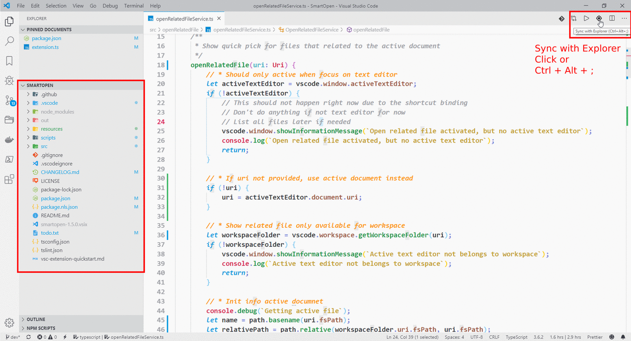Open the Selection menu
The height and width of the screenshot is (341, 631).
[x=56, y=6]
